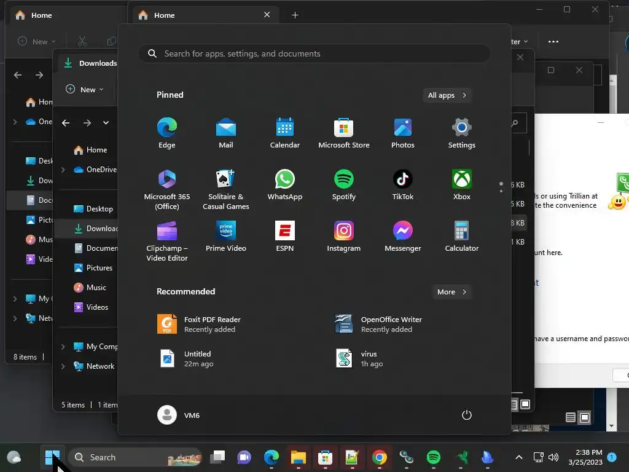Expand the Filter dropdown in Home window

[519, 41]
